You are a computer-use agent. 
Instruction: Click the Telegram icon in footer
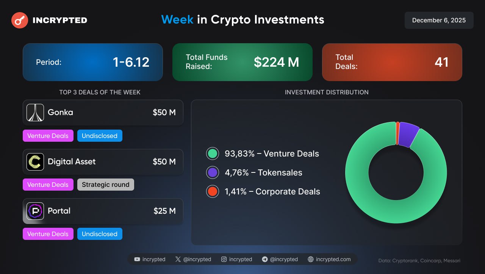pyautogui.click(x=265, y=260)
